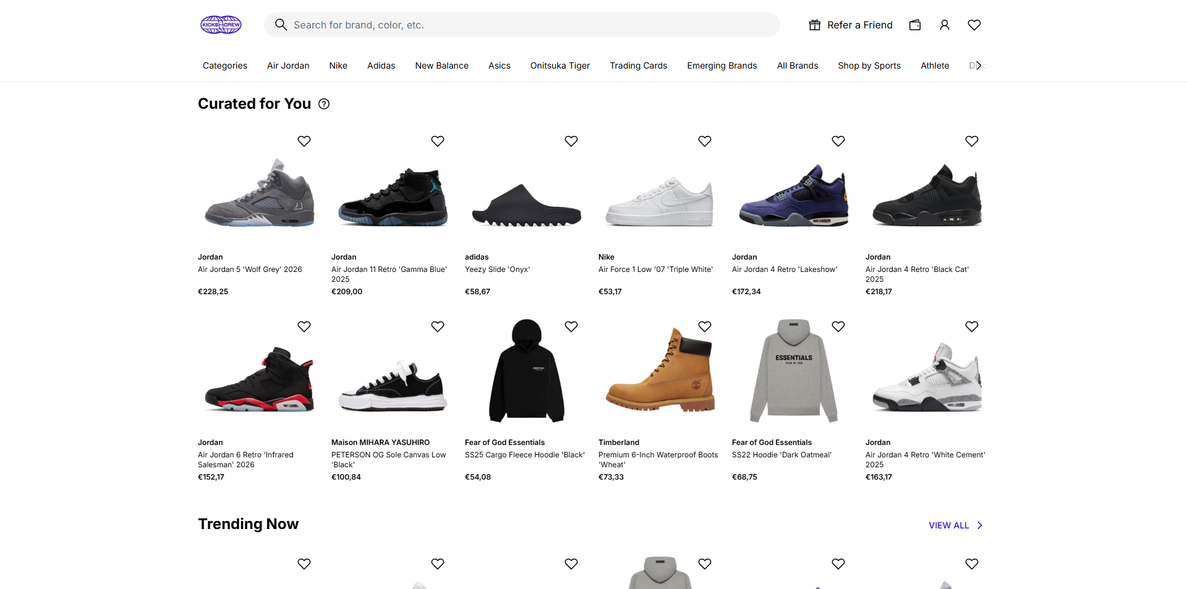The image size is (1187, 589).
Task: Go to Trading Cards nav item
Action: (638, 66)
